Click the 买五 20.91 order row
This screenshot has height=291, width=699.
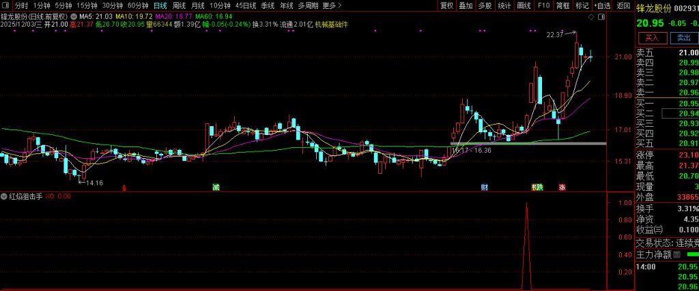(667, 143)
